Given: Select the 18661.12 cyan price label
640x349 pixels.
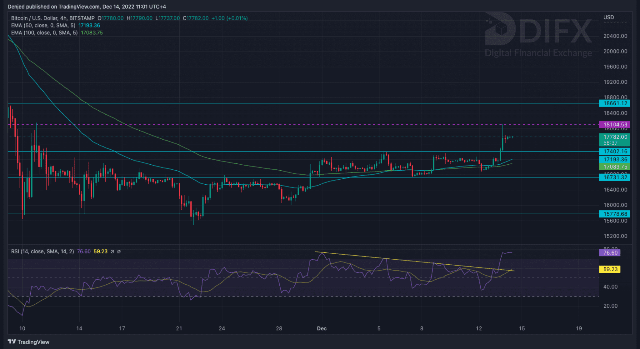Looking at the screenshot, I should [x=615, y=103].
